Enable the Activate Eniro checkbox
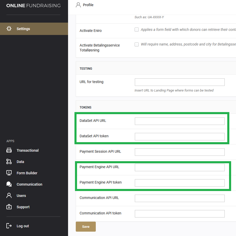Viewport: 236px width, 236px height. pyautogui.click(x=137, y=30)
